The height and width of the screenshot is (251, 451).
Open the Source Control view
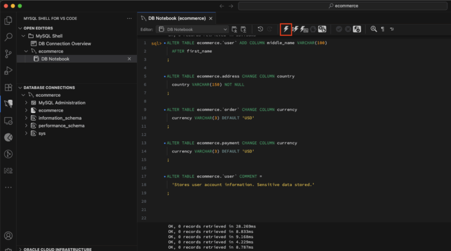(8, 54)
